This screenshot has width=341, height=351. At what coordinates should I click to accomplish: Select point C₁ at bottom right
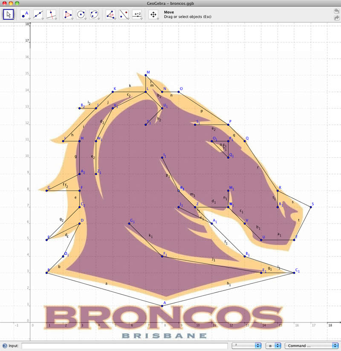[x=294, y=273]
